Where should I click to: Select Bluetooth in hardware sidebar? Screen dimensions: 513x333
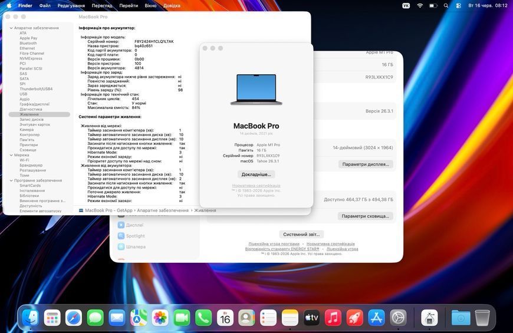[28, 43]
